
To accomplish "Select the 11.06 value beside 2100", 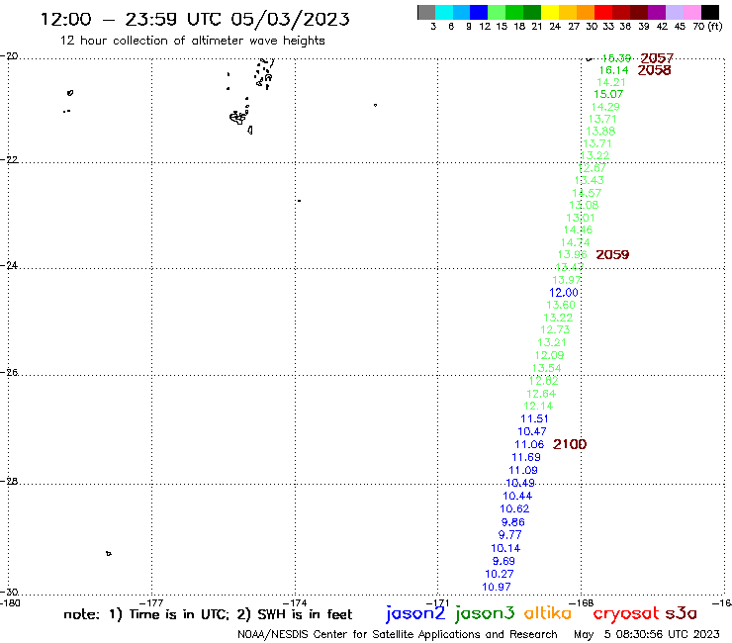I will click(529, 444).
